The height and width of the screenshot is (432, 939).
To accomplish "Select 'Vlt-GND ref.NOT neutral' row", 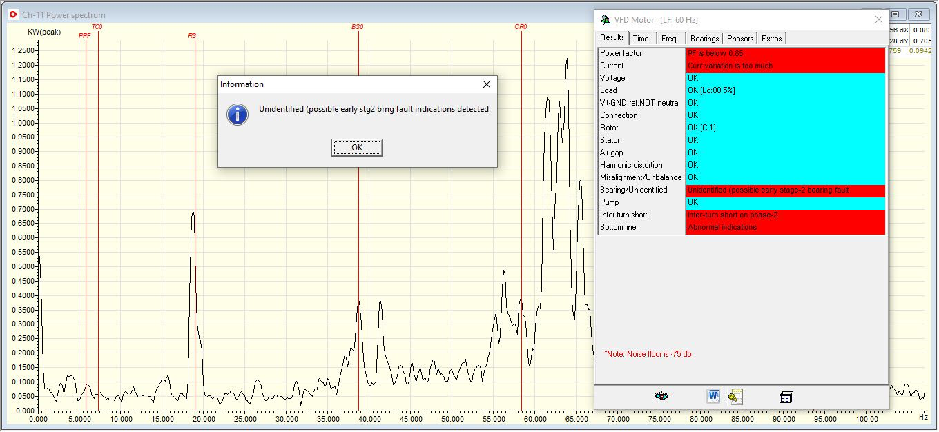I will tap(641, 103).
